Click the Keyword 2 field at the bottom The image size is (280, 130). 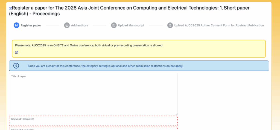tap(93, 129)
